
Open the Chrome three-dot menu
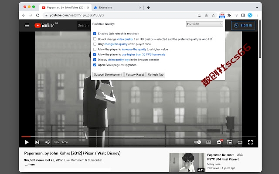click(257, 15)
